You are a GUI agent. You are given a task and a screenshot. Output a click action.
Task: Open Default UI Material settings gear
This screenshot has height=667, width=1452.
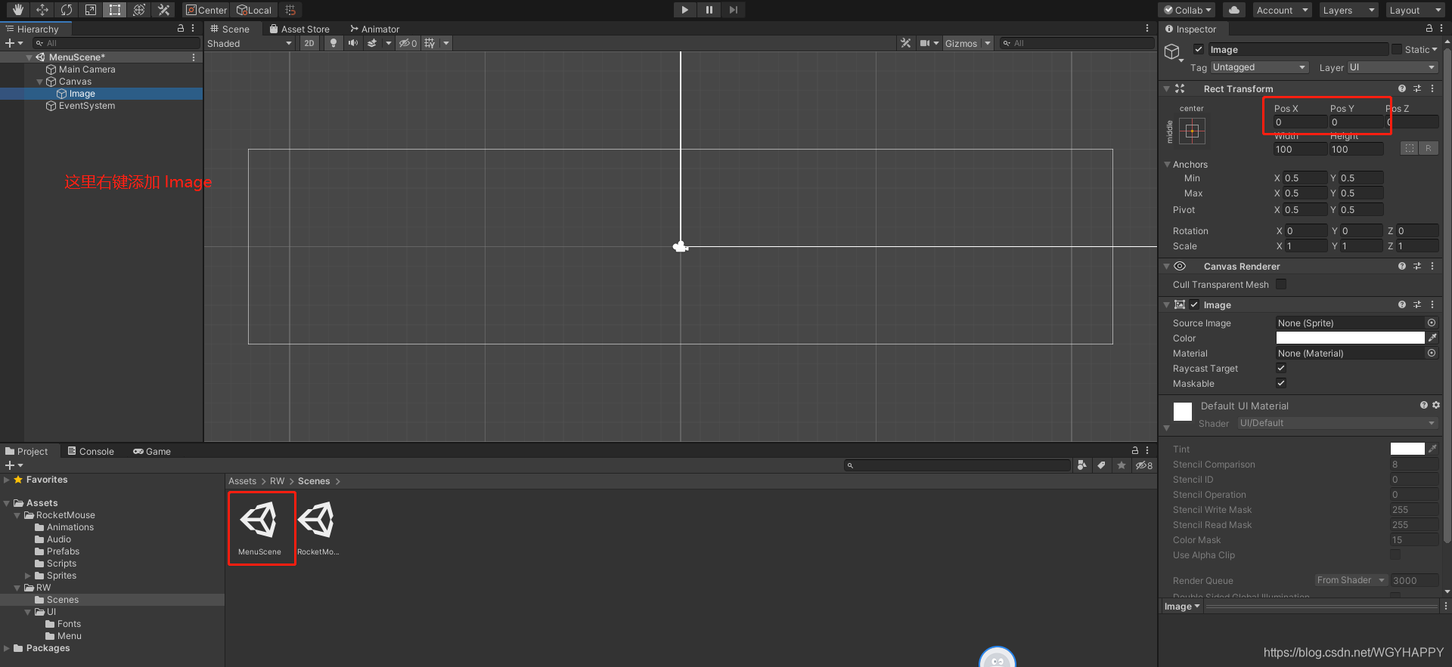coord(1436,406)
